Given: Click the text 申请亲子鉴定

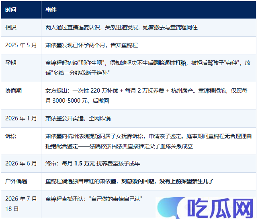Looking at the screenshot, I should (165, 136).
